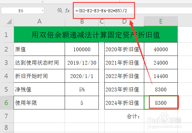Click cell 2020年折旧值

[124, 49]
